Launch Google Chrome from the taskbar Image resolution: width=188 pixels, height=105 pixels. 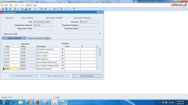click(29, 102)
